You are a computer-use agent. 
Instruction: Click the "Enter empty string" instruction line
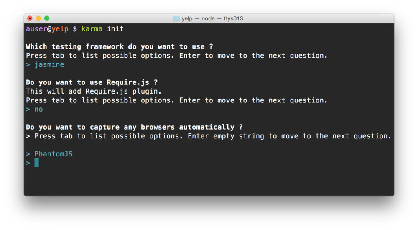pos(213,136)
